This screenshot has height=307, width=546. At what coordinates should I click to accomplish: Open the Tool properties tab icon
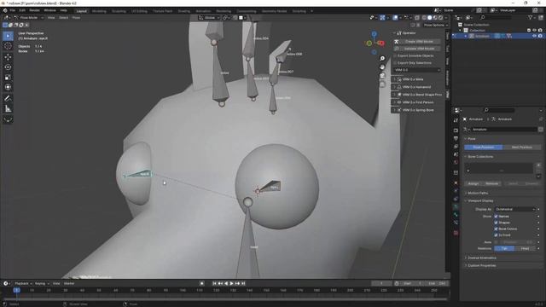point(456,120)
